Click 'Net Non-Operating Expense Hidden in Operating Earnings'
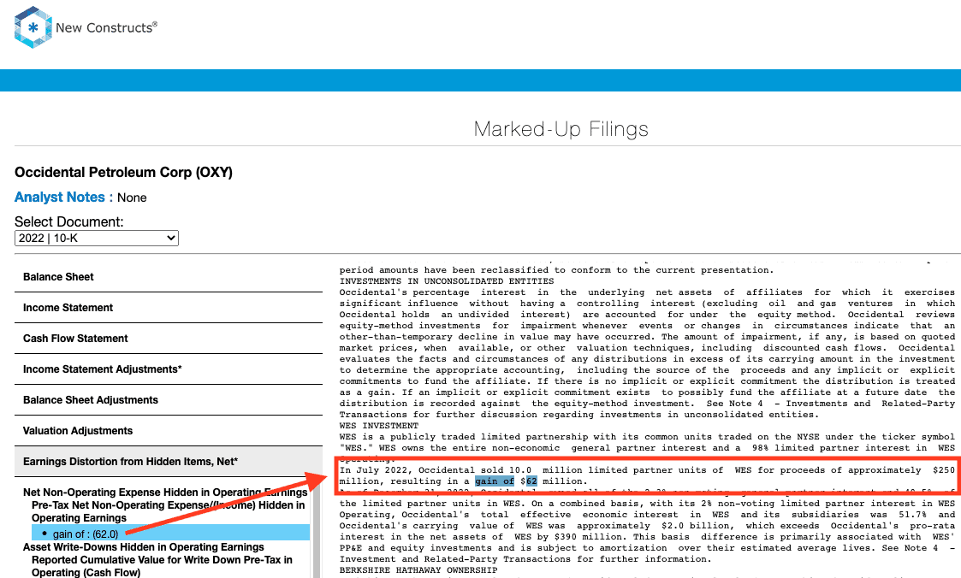 (x=165, y=492)
